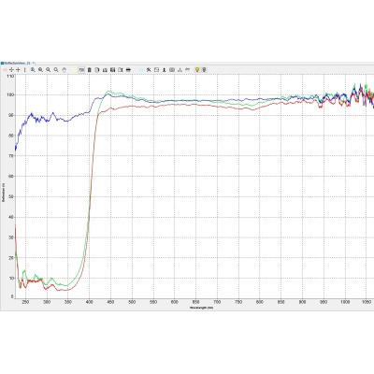Click the toolbar icon right of the copy icon
The height and width of the screenshot is (374, 374).
point(105,70)
